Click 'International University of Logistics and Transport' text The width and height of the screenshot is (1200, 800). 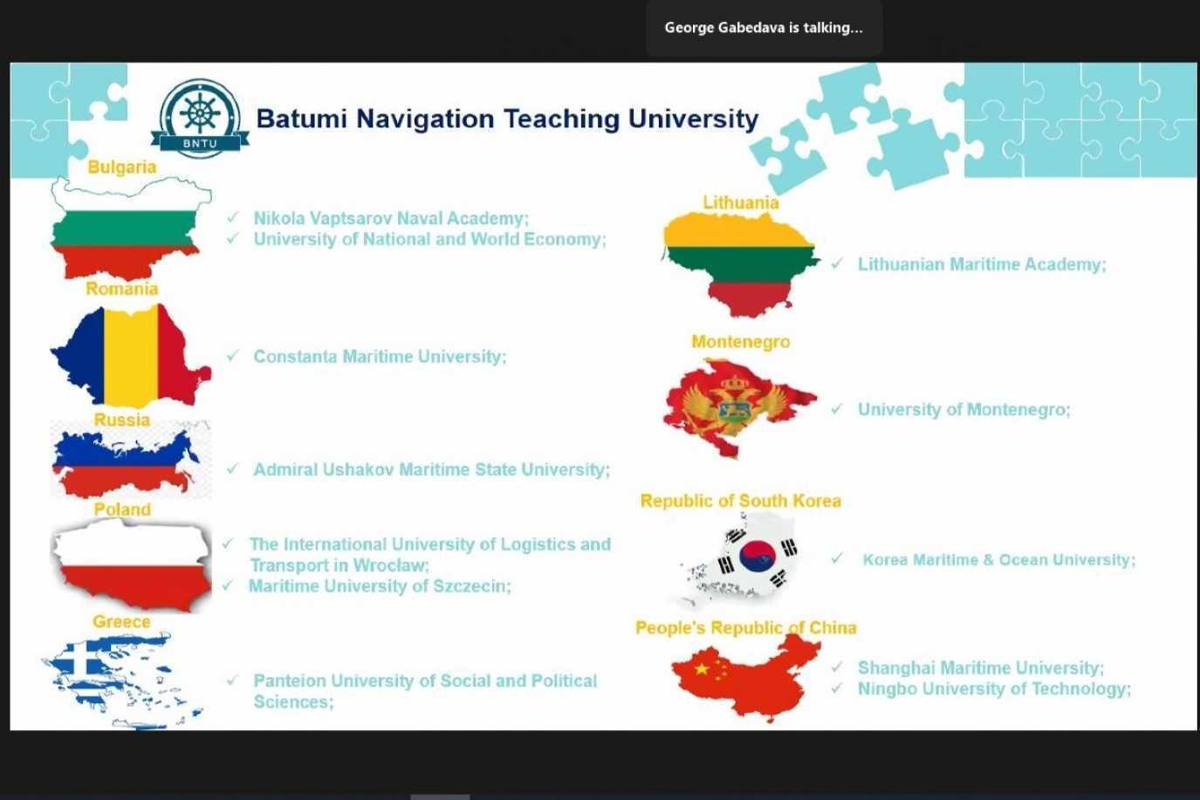(430, 555)
